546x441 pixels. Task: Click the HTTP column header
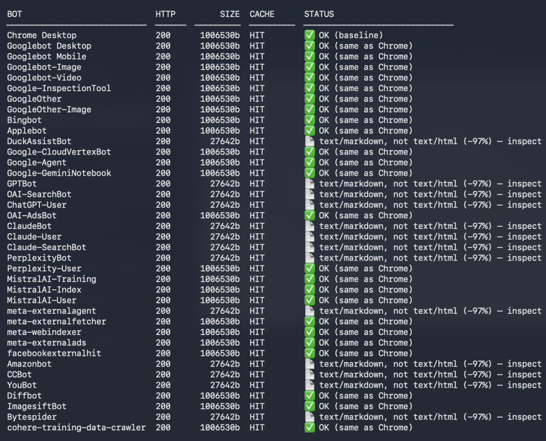pos(165,14)
